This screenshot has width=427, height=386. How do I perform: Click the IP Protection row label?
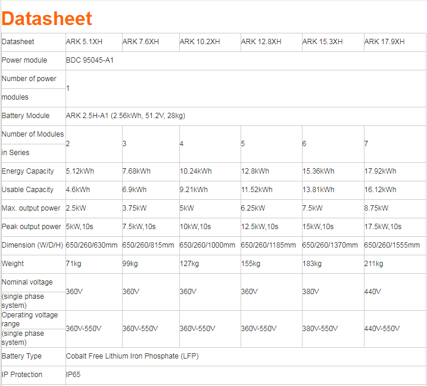tap(22, 375)
